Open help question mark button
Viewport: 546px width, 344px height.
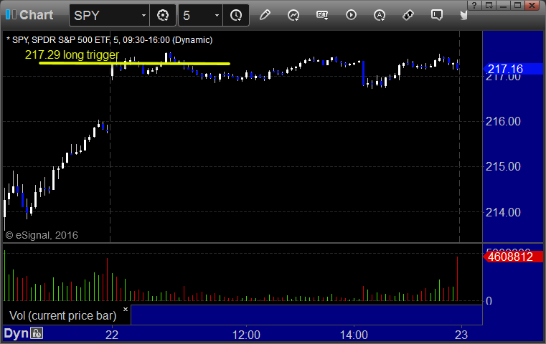pos(474,5)
